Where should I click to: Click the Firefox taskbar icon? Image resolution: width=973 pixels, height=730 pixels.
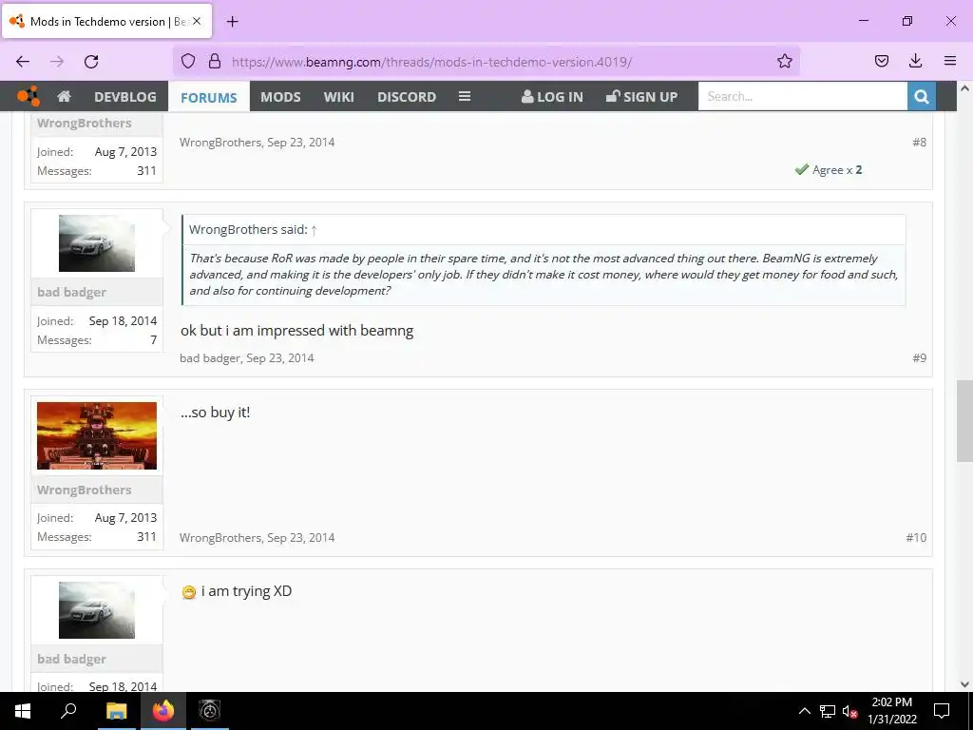point(163,711)
